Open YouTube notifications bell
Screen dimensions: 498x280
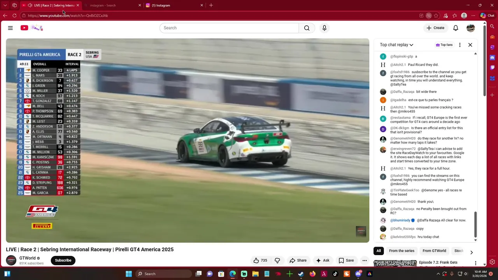(456, 28)
